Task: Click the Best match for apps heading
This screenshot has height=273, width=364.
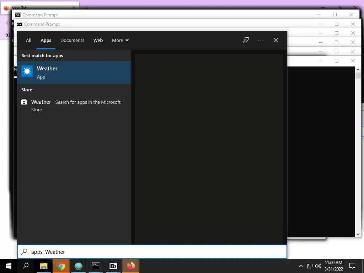Action: pyautogui.click(x=42, y=56)
